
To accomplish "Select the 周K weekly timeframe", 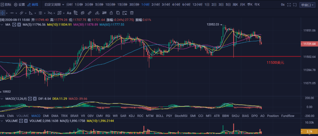I will pyautogui.click(x=235, y=4).
